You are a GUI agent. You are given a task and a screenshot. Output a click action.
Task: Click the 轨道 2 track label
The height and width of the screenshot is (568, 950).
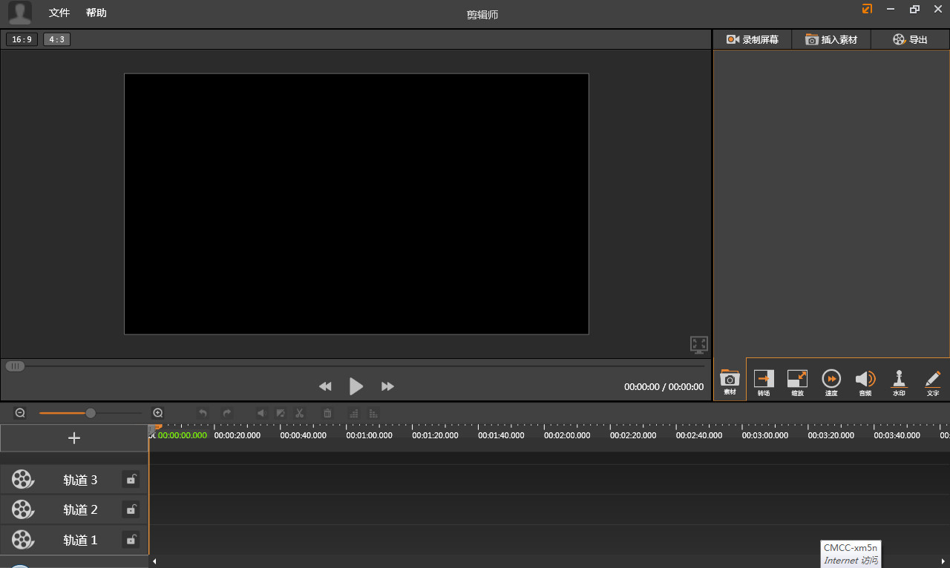(x=80, y=509)
